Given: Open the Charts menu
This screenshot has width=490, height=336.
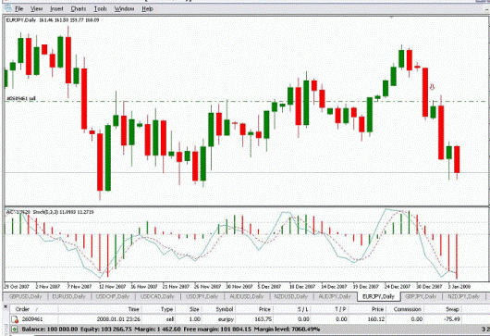Looking at the screenshot, I should 79,8.
